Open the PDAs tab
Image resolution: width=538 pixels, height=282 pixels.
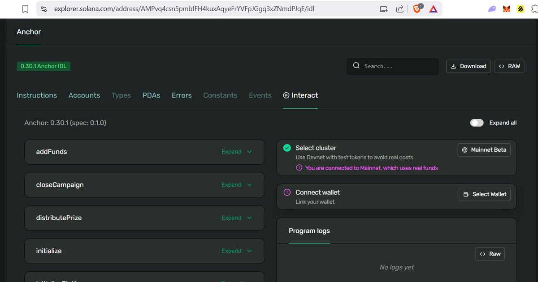tap(151, 95)
